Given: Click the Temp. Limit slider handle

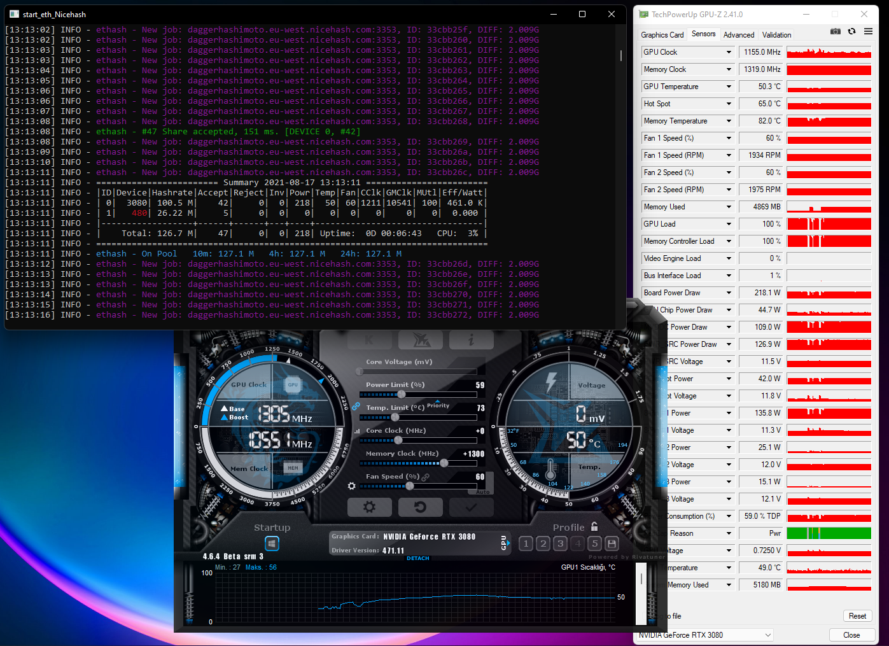Looking at the screenshot, I should pos(395,418).
